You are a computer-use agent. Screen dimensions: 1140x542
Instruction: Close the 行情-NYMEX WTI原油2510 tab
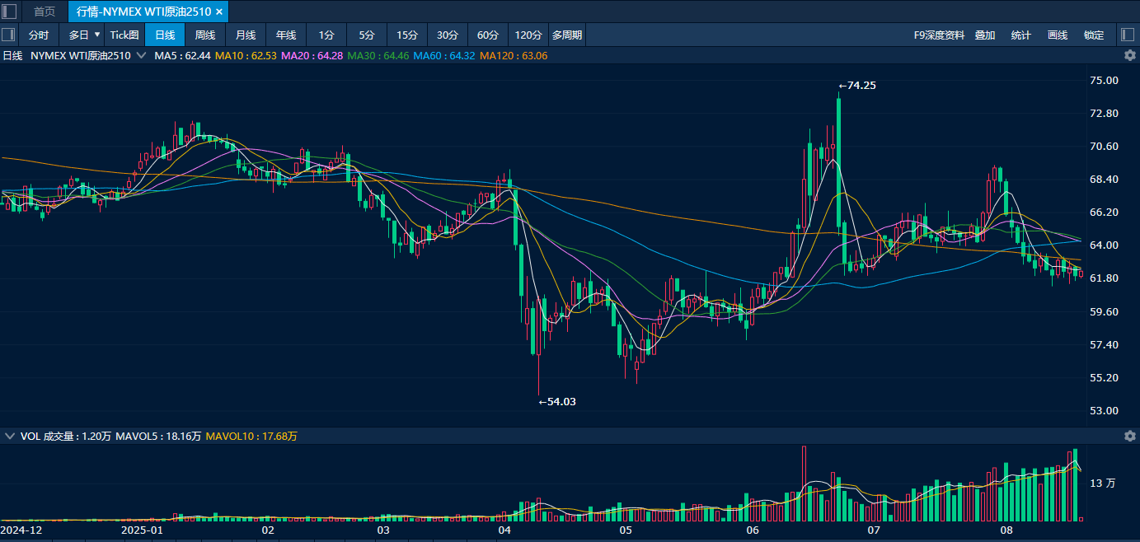tap(219, 12)
